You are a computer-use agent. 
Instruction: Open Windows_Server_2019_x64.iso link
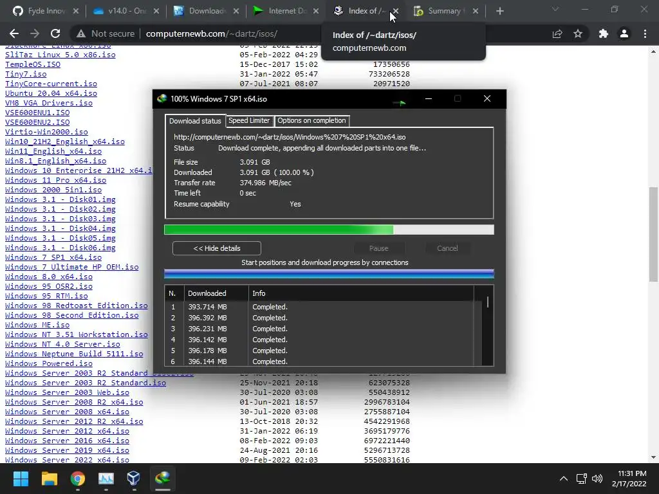pyautogui.click(x=67, y=450)
